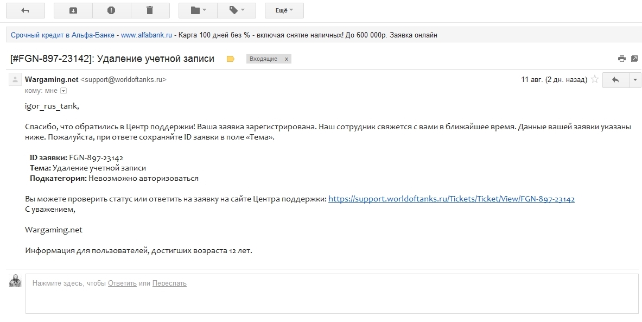The width and height of the screenshot is (642, 322).
Task: Show recipient details next to 'кому: мне'
Action: (x=63, y=91)
